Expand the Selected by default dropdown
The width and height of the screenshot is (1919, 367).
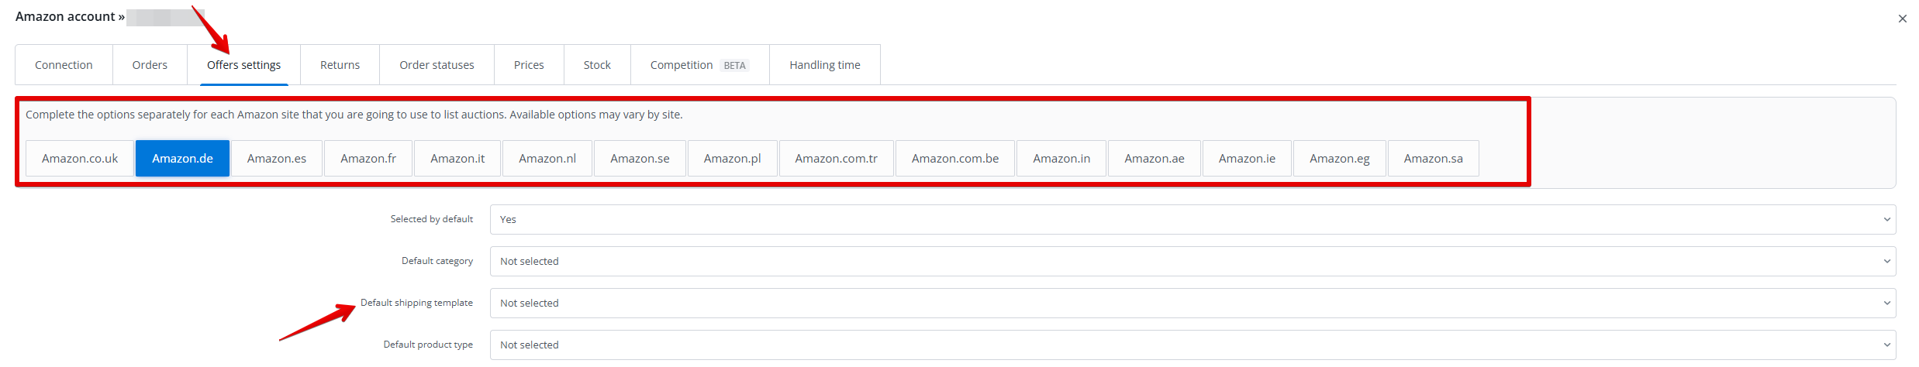pos(1192,220)
